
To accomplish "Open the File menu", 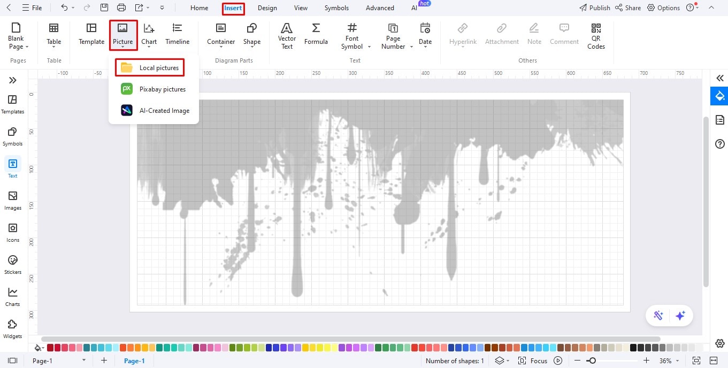I will [x=32, y=8].
